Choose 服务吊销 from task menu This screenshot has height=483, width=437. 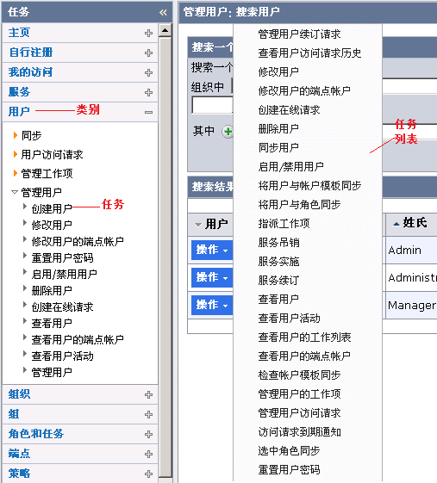point(278,243)
